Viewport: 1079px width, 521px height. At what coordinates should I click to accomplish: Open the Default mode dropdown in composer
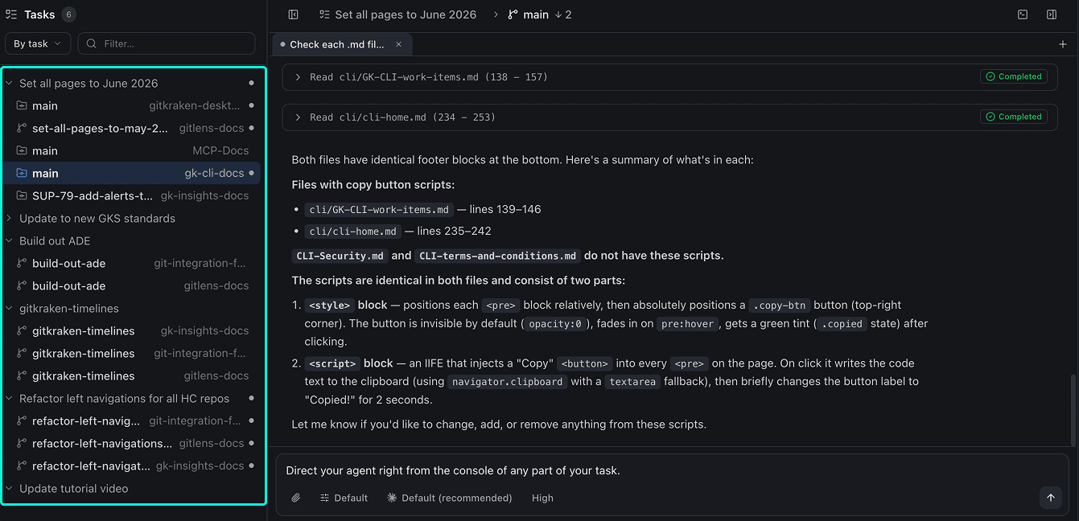click(x=344, y=498)
